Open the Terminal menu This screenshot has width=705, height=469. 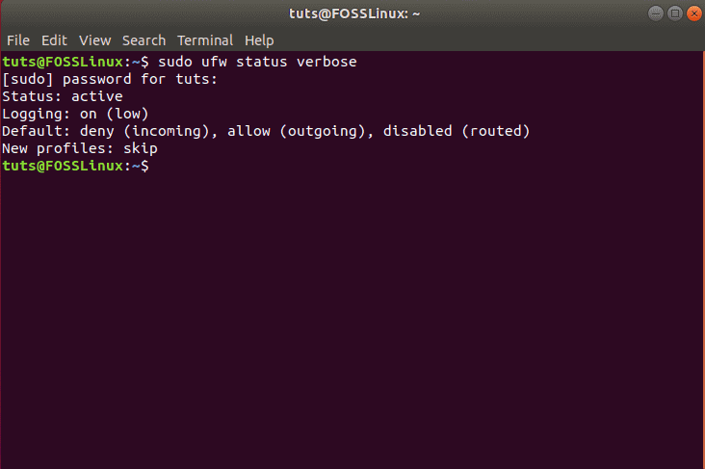point(205,40)
